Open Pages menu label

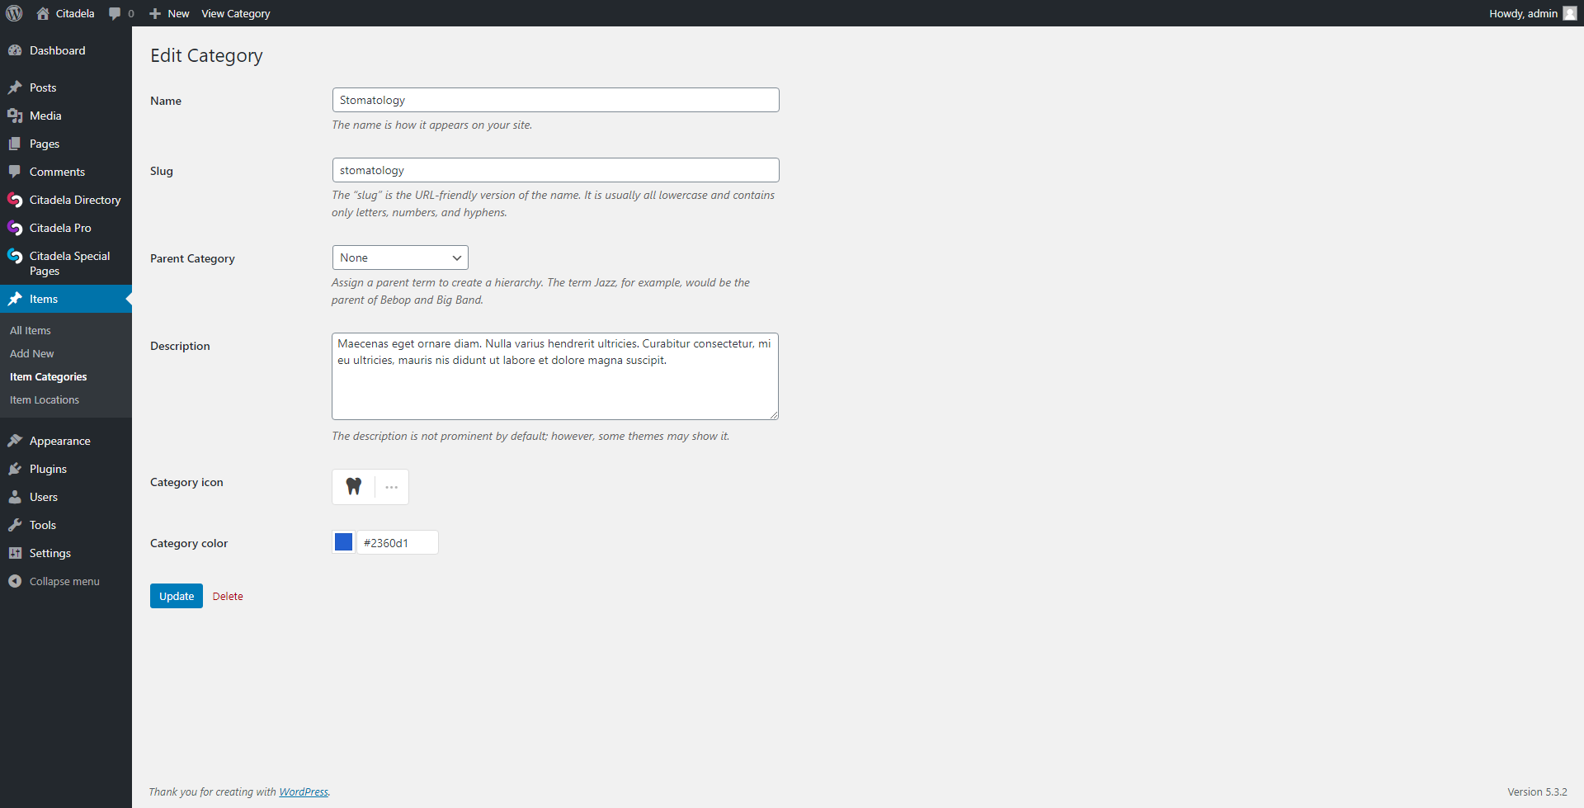(45, 144)
